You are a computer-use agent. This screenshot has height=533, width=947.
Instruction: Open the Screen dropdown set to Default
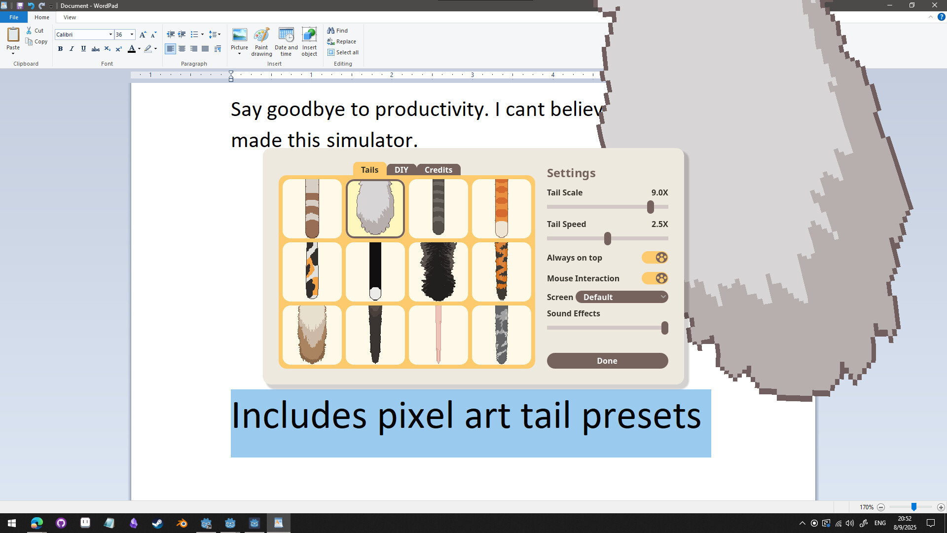[622, 297]
